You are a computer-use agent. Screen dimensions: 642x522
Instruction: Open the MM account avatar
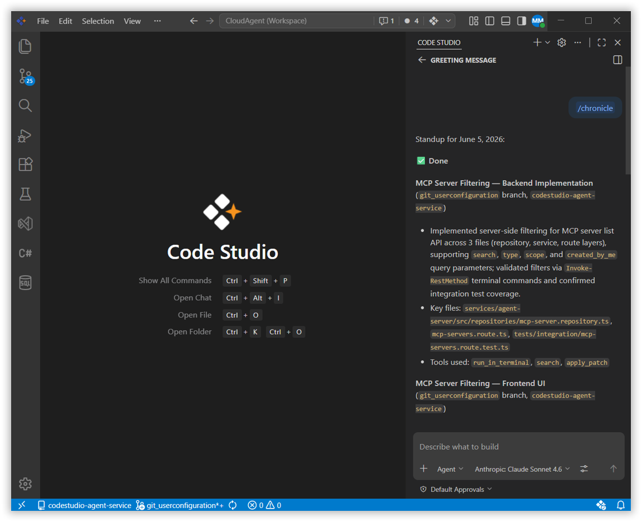coord(538,21)
